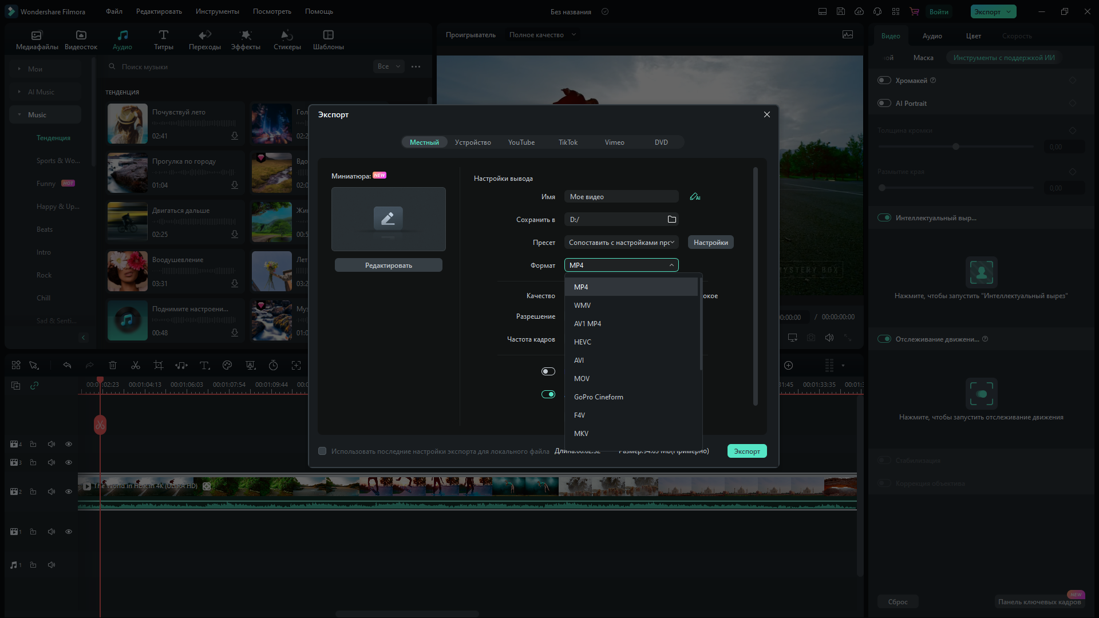Click the AI name generator icon
Screen dimensions: 1099x618
(x=695, y=197)
